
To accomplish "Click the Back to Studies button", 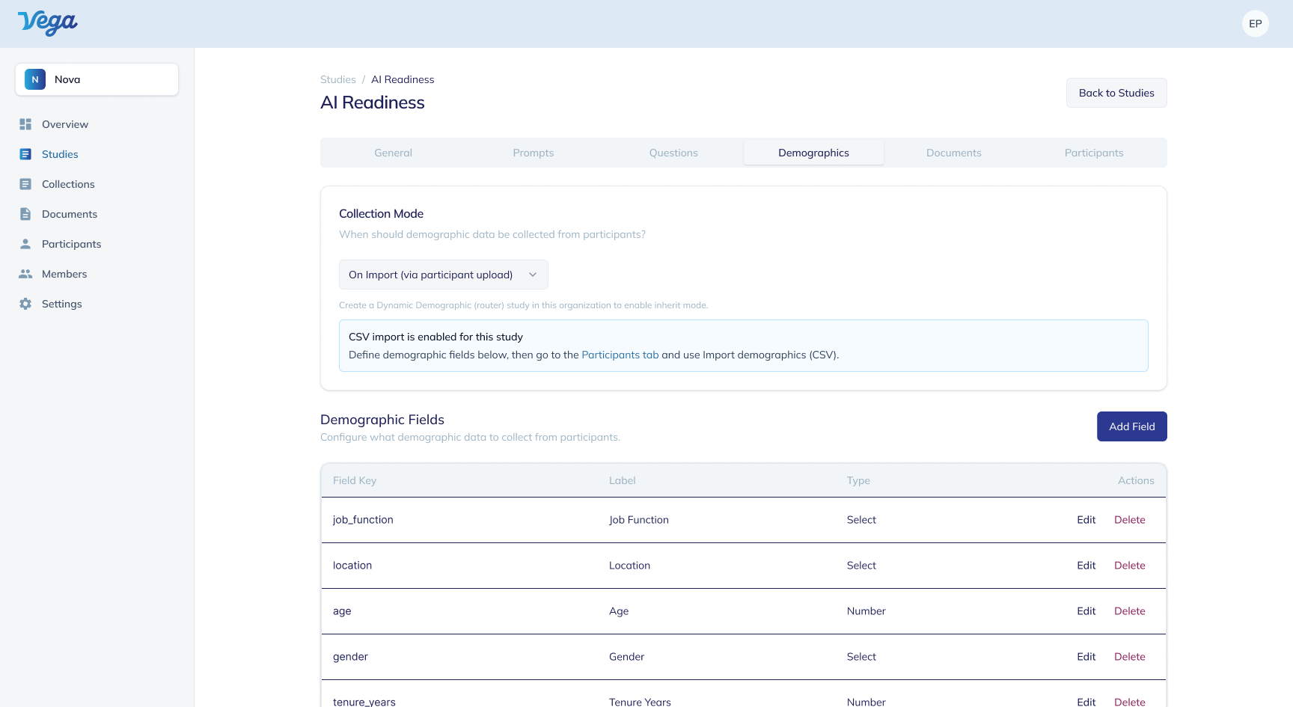I will point(1116,93).
